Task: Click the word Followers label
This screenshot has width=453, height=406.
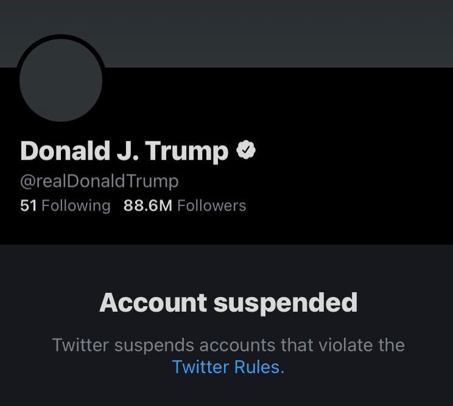Action: click(x=211, y=206)
